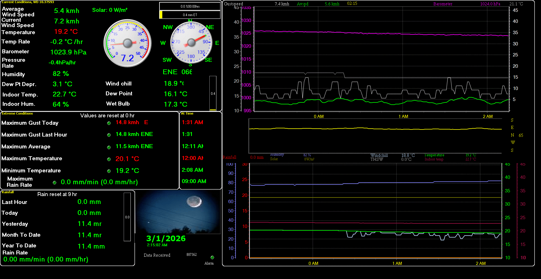Click the Barometer legend label in the graph
Viewport: 541px width, 279px height.
tap(443, 4)
